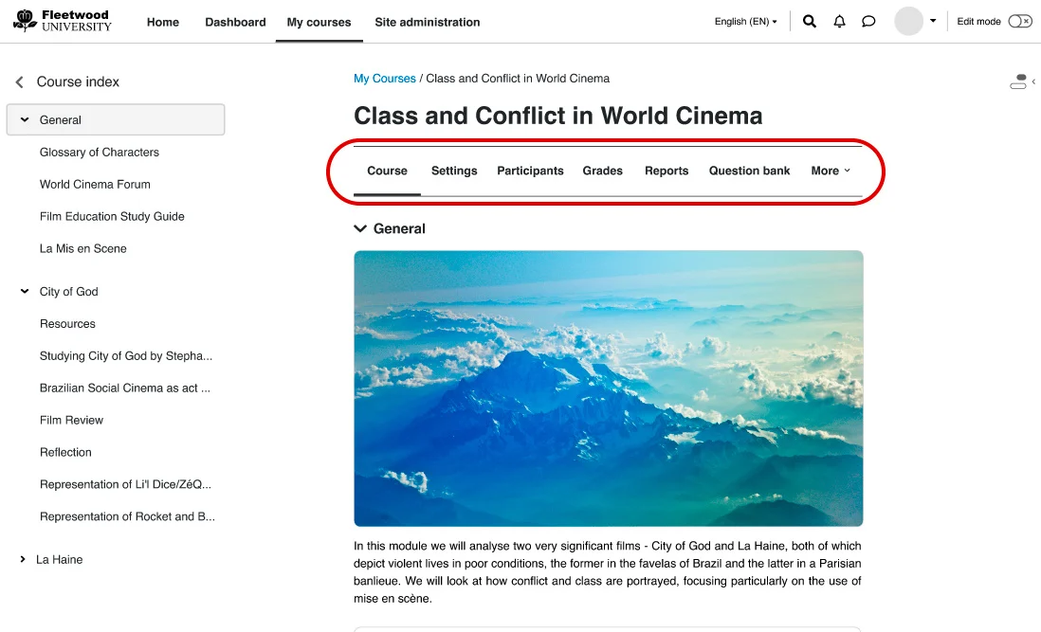Open the search magnifier icon
This screenshot has height=632, width=1041.
coord(810,21)
